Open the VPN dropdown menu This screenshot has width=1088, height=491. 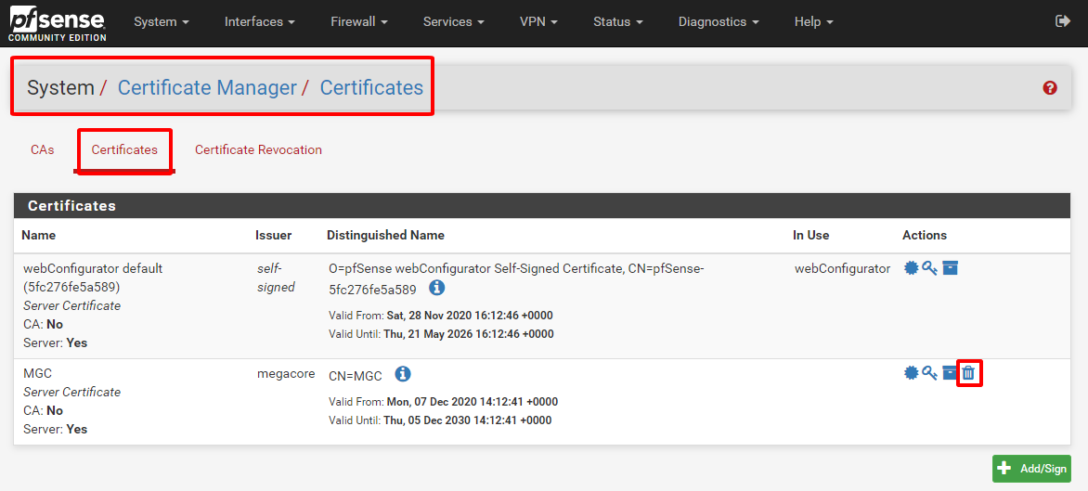click(538, 22)
